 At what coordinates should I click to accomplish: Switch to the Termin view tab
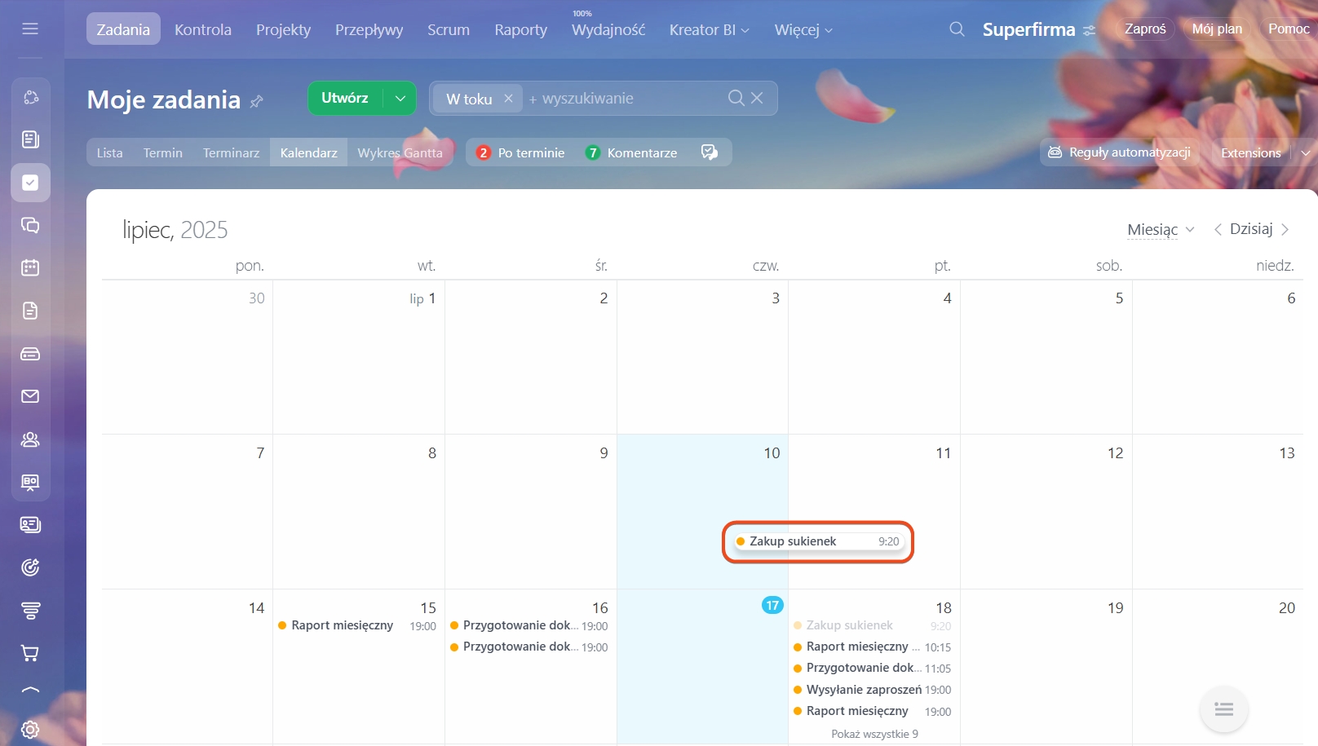163,152
